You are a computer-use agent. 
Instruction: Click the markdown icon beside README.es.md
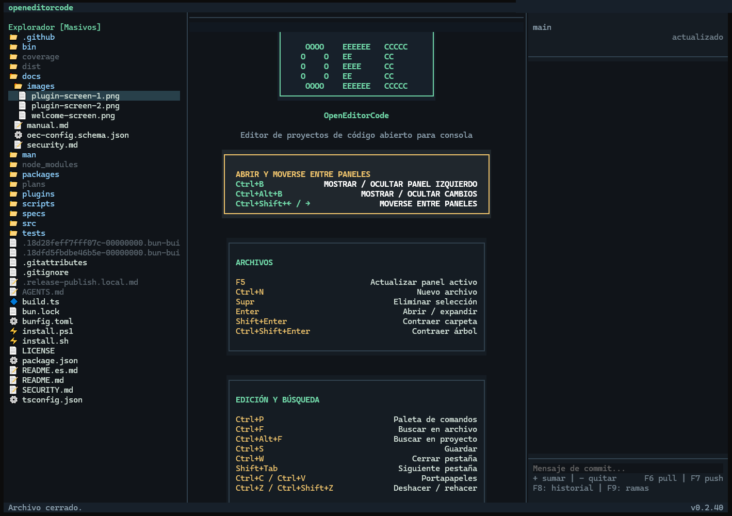pos(13,370)
